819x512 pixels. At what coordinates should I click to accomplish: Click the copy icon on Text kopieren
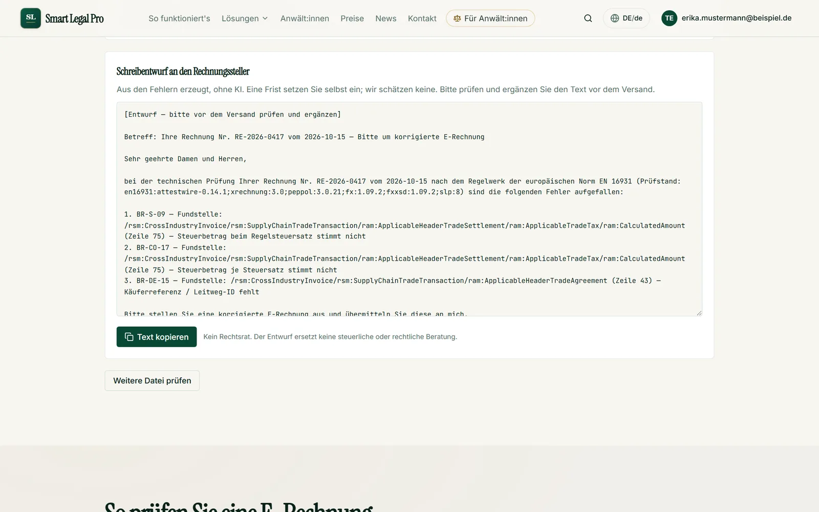[129, 337]
